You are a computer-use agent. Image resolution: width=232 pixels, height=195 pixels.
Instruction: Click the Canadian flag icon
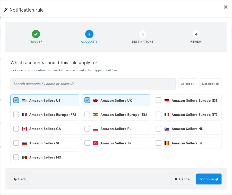pyautogui.click(x=24, y=129)
